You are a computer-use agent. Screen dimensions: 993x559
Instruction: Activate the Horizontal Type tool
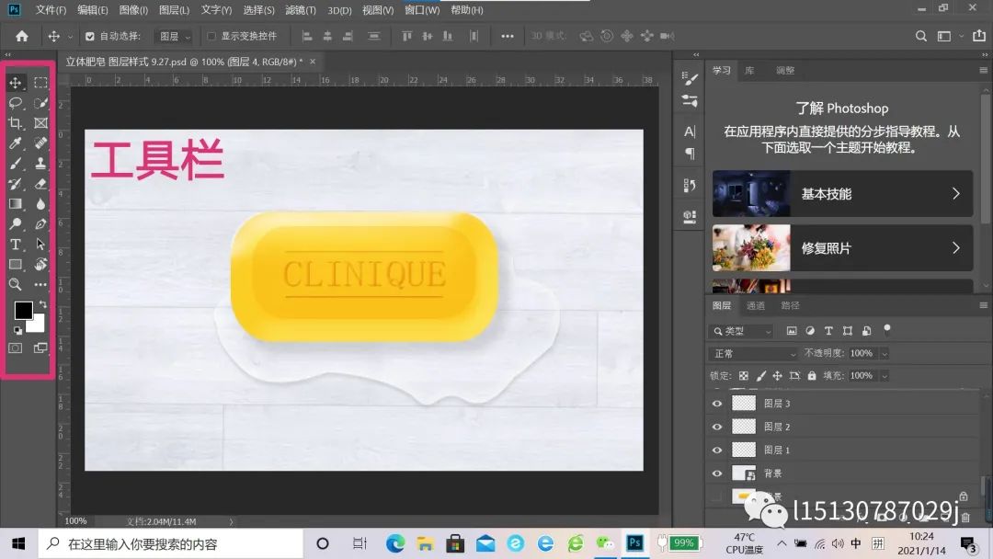[x=16, y=245]
